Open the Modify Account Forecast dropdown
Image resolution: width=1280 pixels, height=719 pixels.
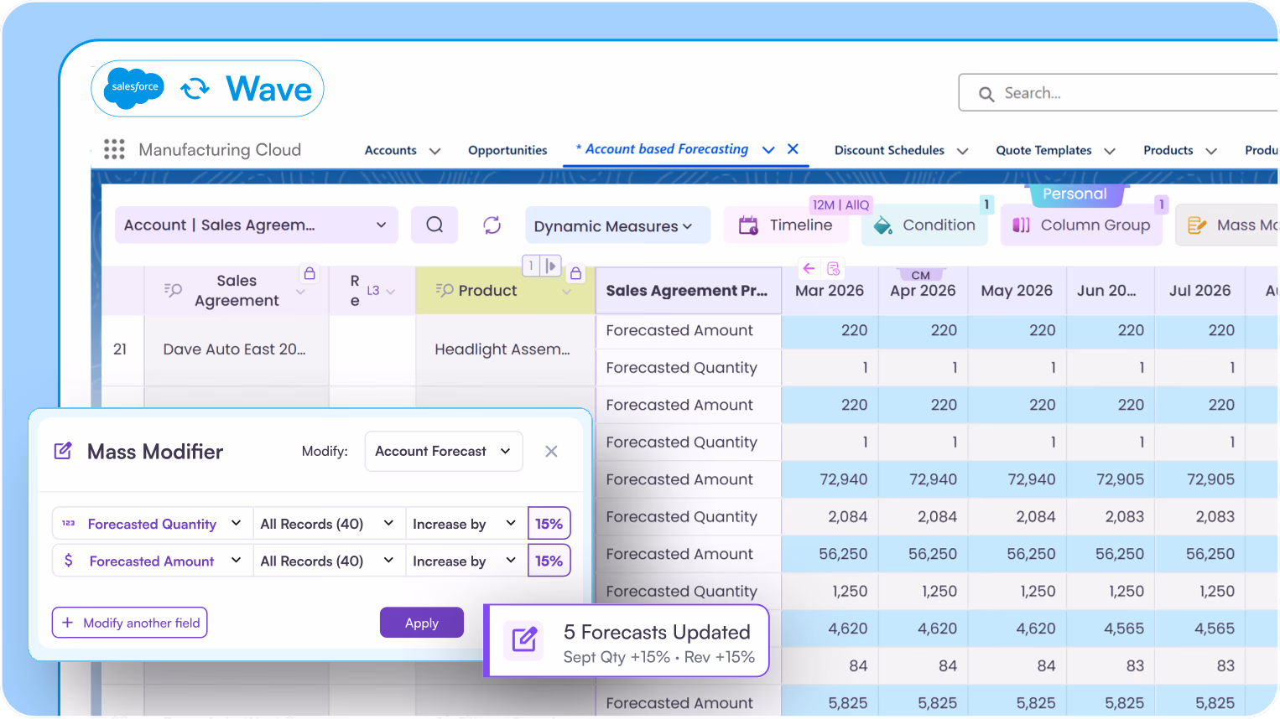point(444,451)
